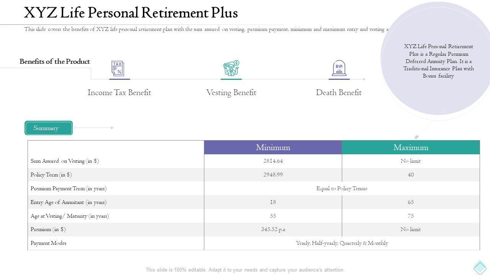Click the Summary button
The height and width of the screenshot is (275, 490).
click(x=48, y=128)
